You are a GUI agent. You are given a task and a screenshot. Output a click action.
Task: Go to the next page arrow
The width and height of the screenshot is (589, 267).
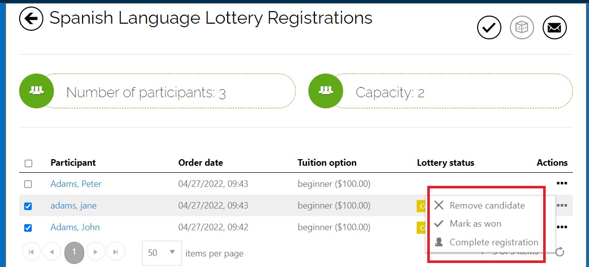point(95,252)
